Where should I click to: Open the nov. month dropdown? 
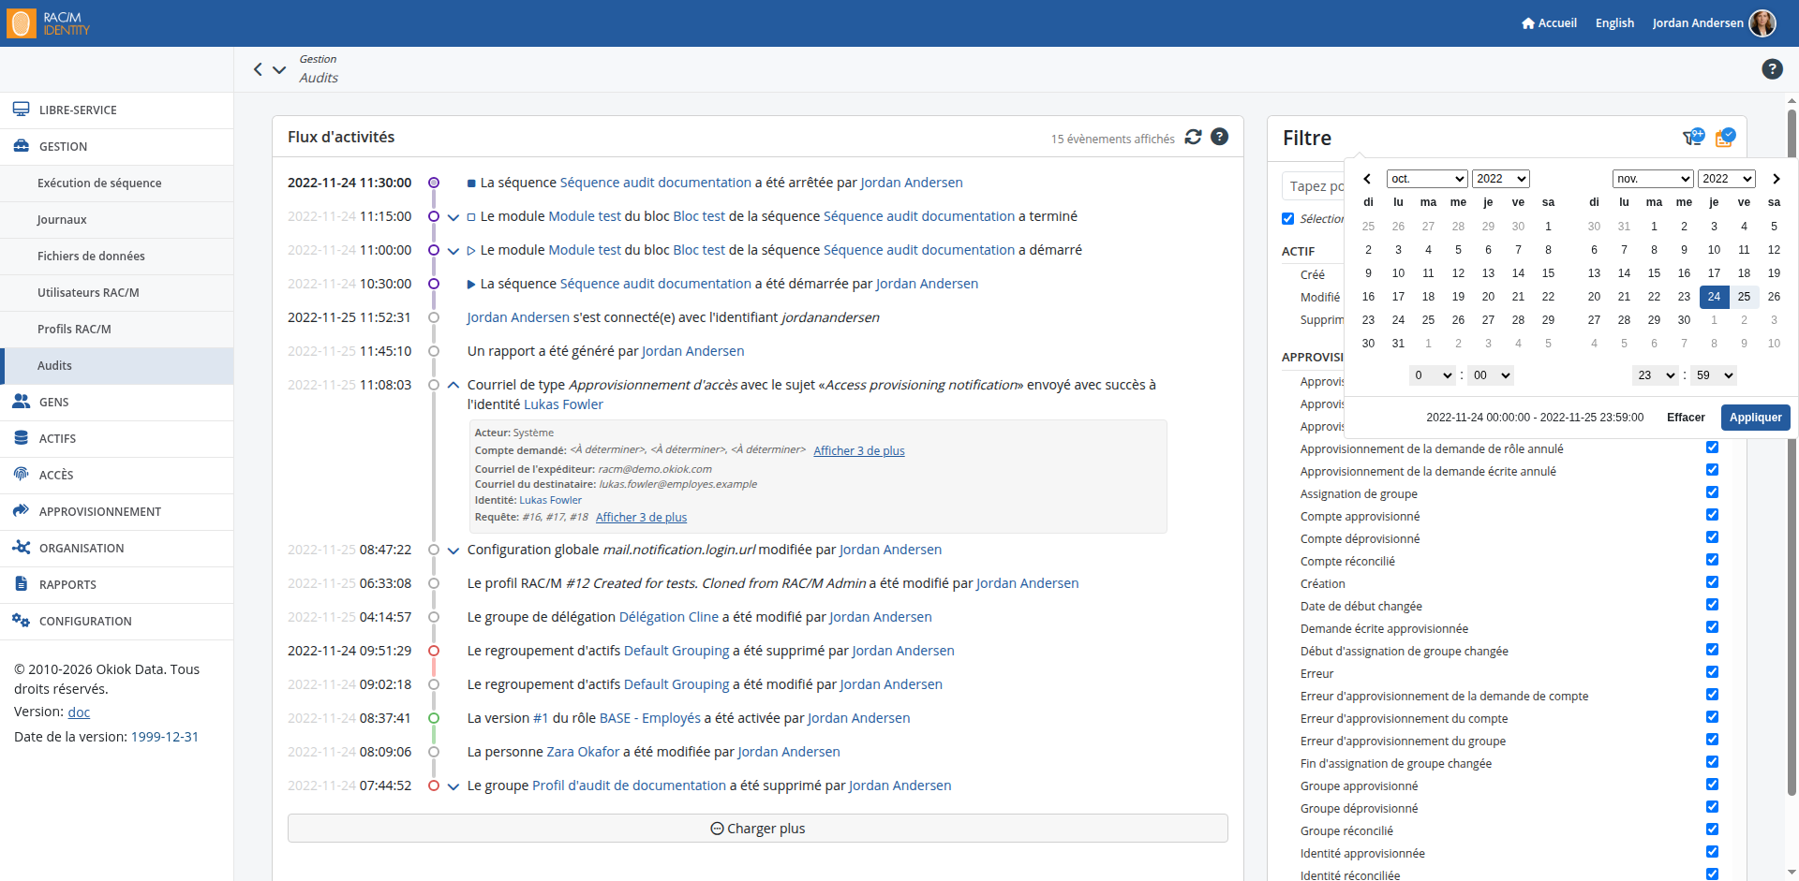tap(1653, 179)
